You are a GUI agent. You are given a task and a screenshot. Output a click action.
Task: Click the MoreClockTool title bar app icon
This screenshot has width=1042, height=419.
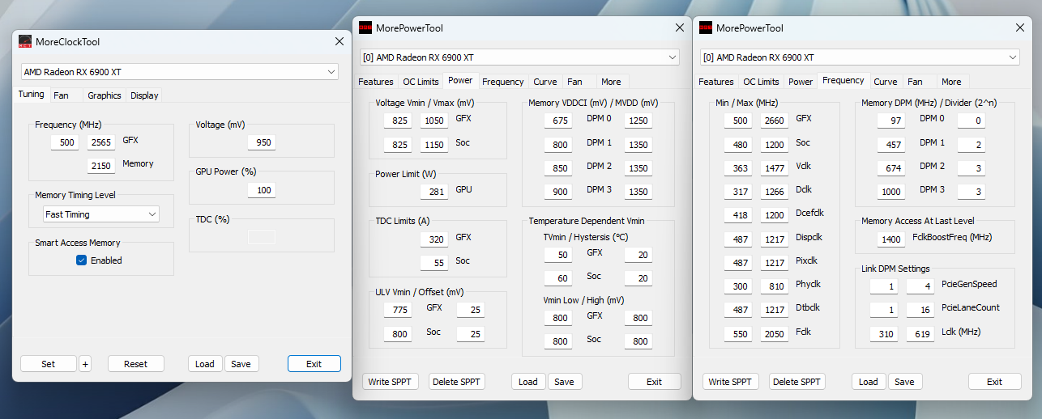click(25, 42)
